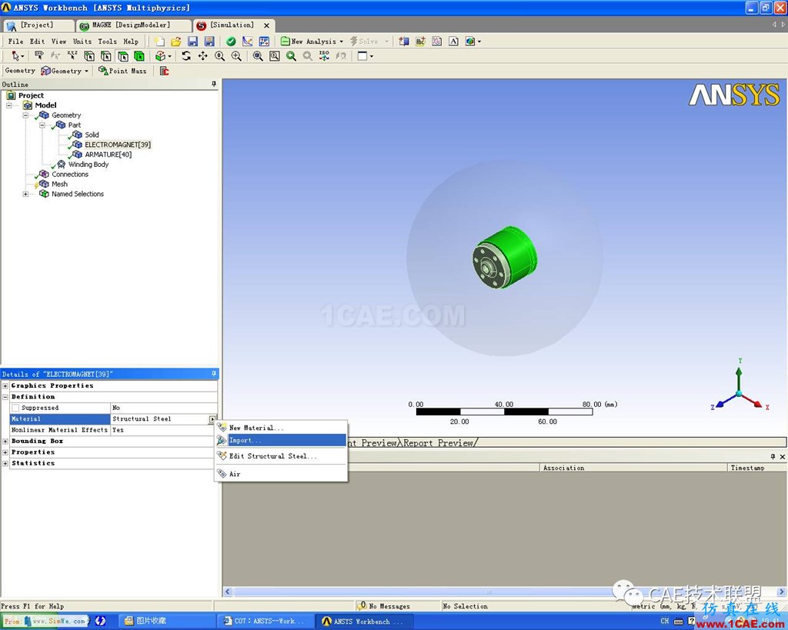This screenshot has height=630, width=788.
Task: Activate the Edge selection filter icon
Action: pos(105,55)
